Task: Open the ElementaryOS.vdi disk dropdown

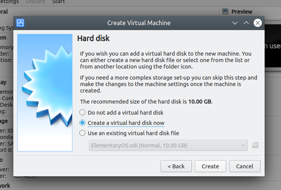Action: 168,145
